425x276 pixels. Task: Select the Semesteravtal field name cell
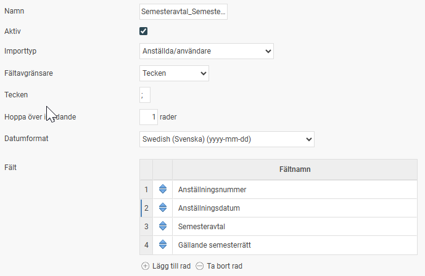click(295, 226)
